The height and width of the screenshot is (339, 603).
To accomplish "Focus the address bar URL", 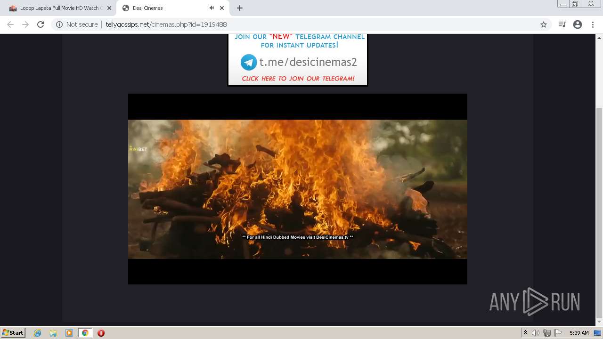I will coord(166,24).
